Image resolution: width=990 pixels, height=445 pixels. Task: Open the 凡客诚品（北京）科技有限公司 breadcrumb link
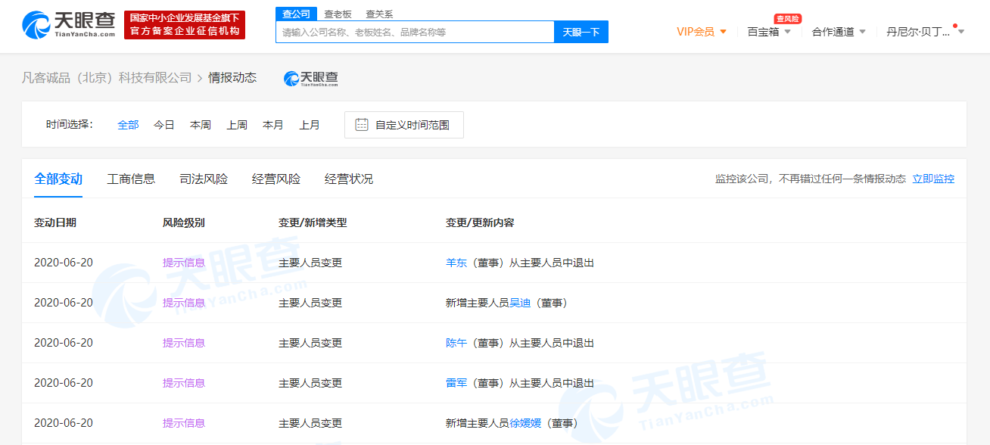tap(107, 78)
